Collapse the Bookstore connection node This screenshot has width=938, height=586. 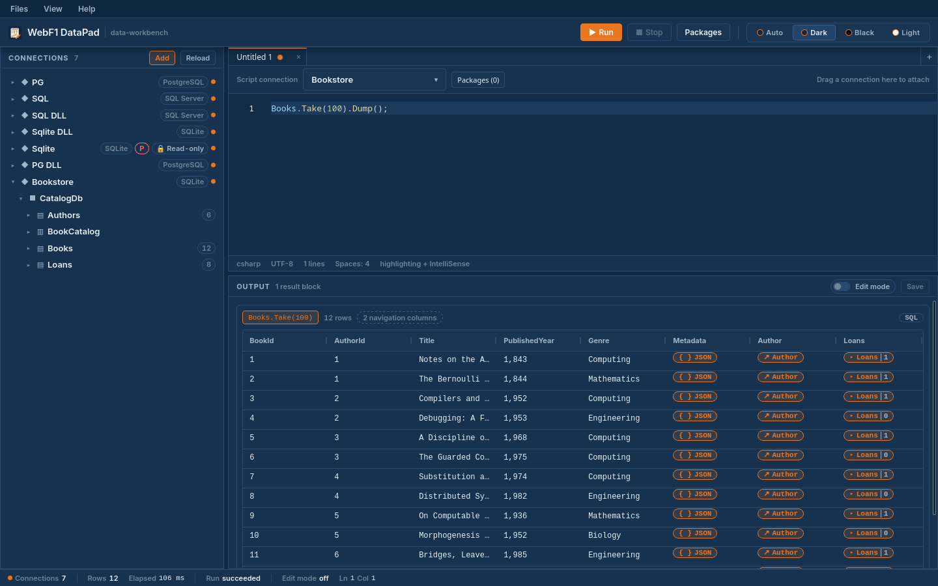pyautogui.click(x=12, y=182)
